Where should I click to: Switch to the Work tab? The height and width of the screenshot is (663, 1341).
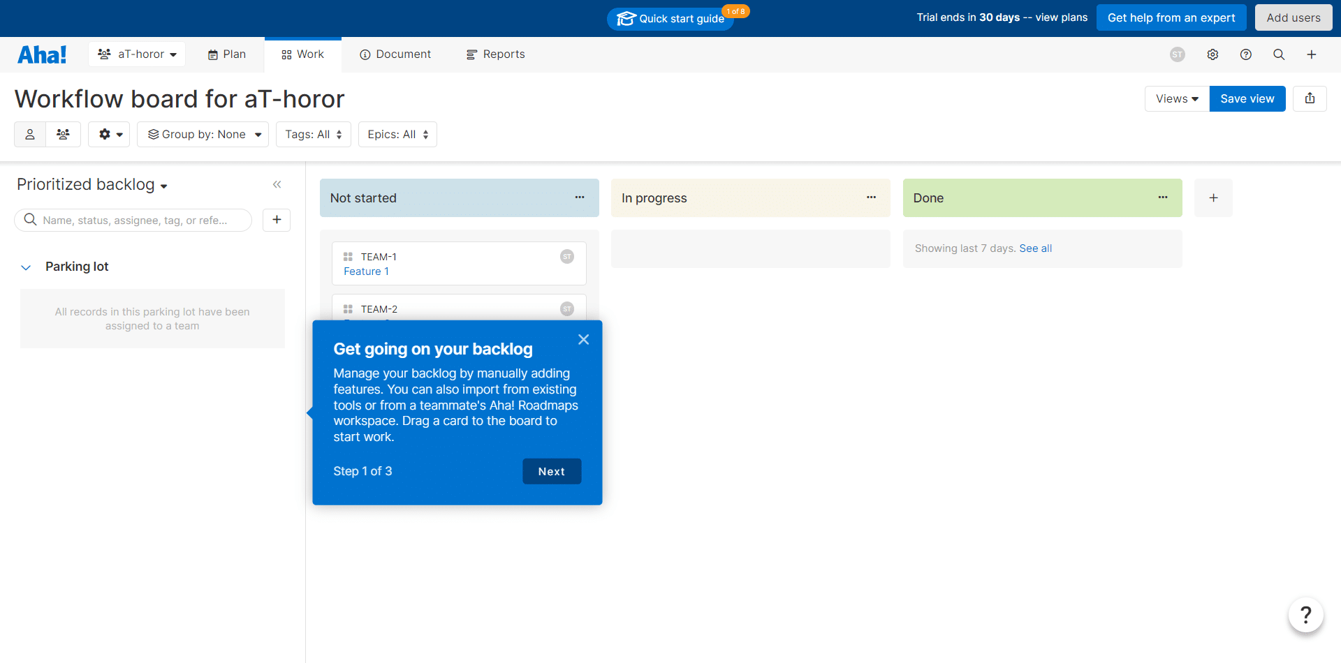pos(303,54)
